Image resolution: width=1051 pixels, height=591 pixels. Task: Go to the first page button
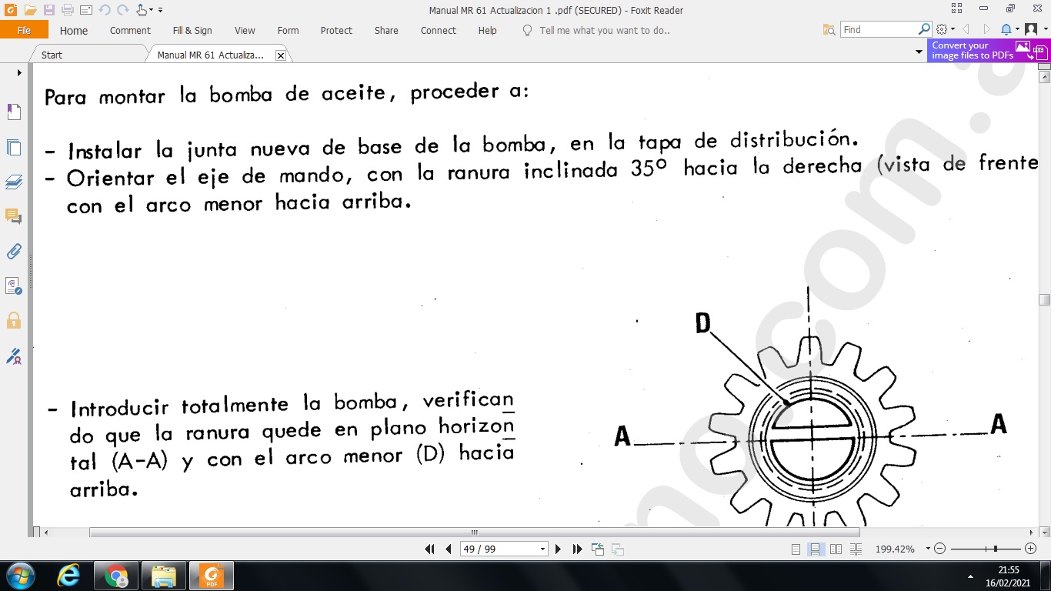point(429,549)
